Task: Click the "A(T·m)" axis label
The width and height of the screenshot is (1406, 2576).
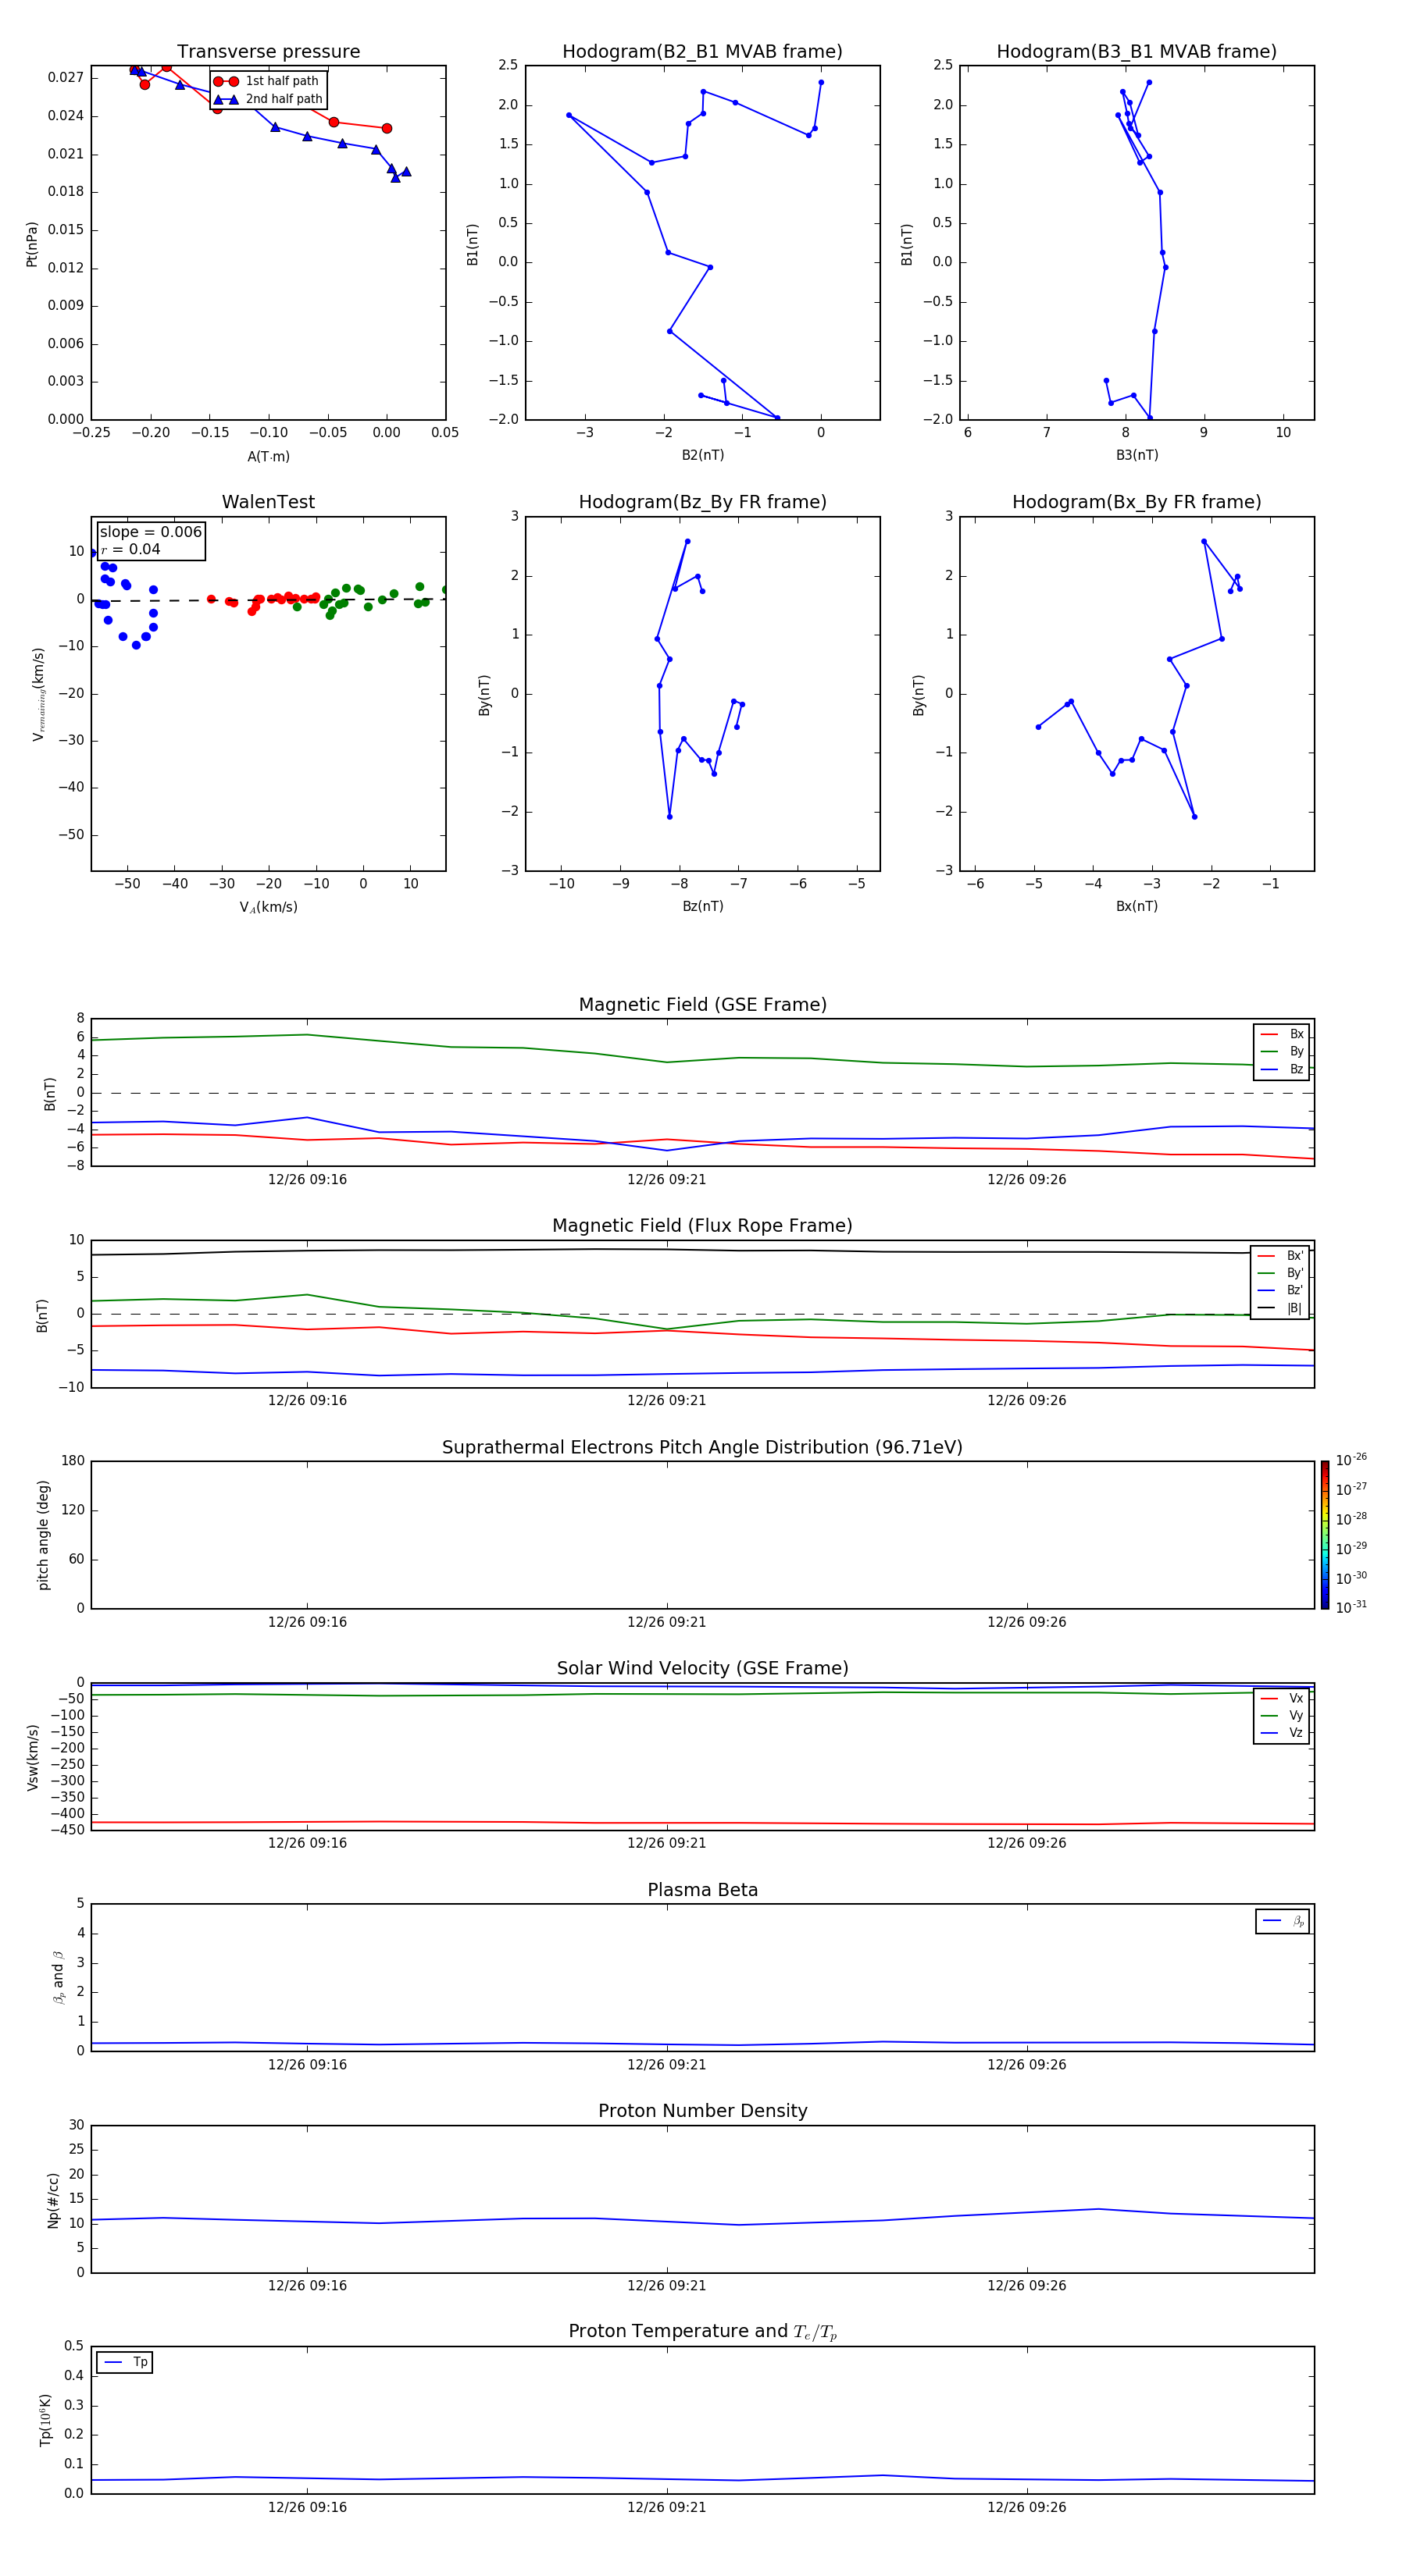Action: click(x=268, y=457)
